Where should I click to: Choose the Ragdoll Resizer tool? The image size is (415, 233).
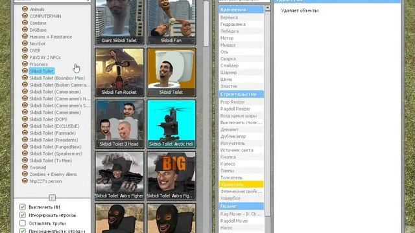coord(241,109)
